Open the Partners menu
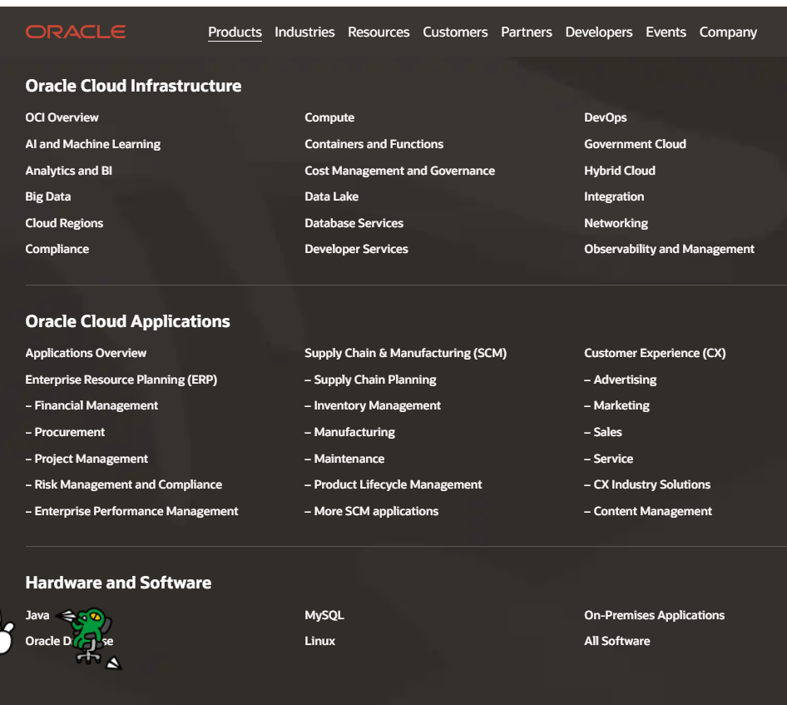The width and height of the screenshot is (787, 705). tap(527, 32)
